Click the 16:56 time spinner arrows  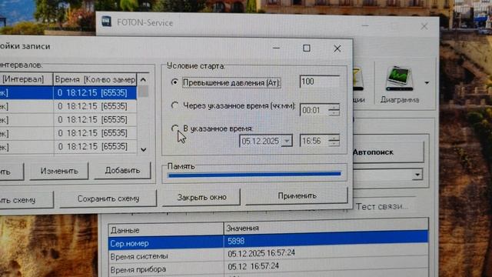click(x=334, y=141)
